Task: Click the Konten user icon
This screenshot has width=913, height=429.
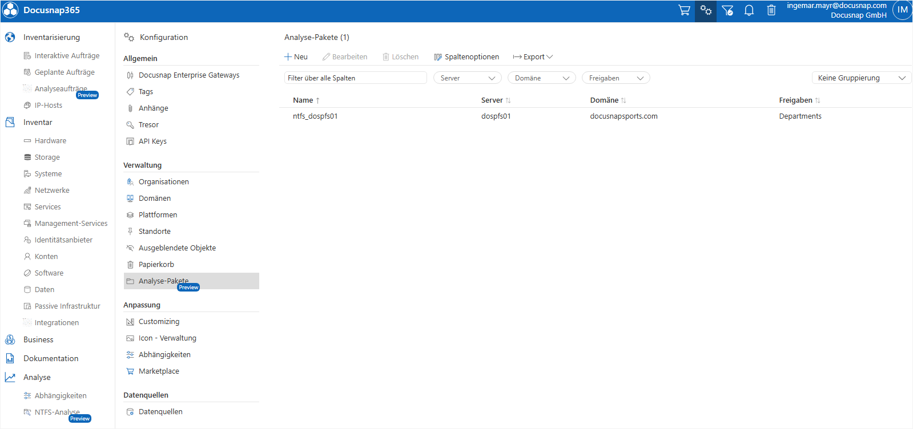Action: 27,256
